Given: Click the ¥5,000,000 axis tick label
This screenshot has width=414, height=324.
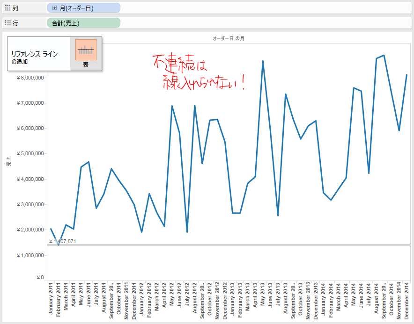Looking at the screenshot, I should tap(30, 154).
